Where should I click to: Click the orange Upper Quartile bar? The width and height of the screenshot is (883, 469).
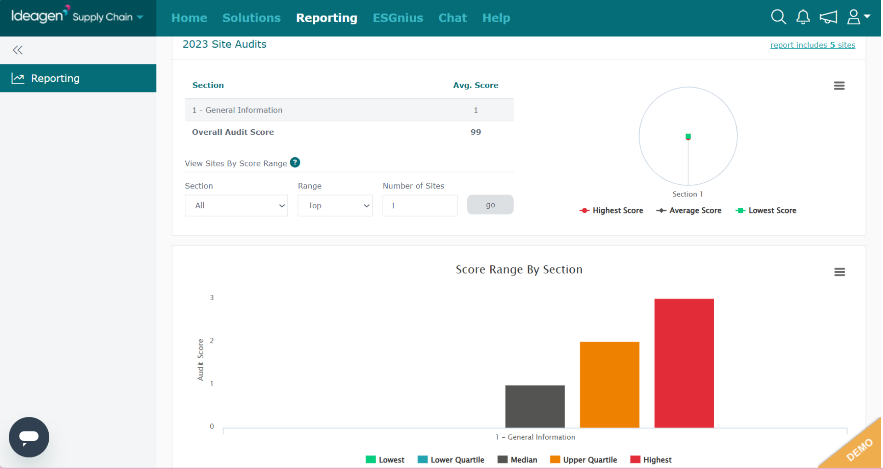click(x=609, y=385)
